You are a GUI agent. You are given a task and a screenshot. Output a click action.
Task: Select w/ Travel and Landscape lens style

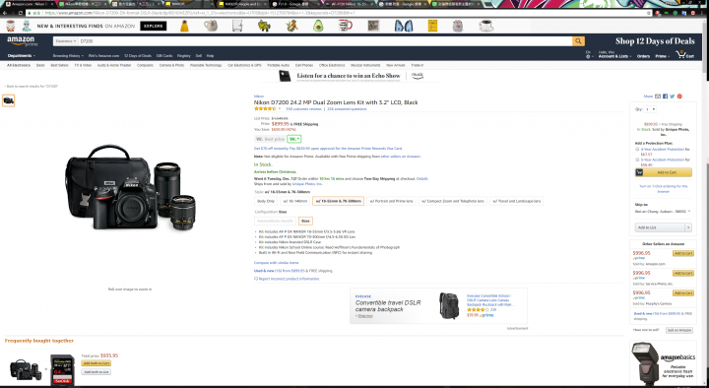pyautogui.click(x=516, y=201)
